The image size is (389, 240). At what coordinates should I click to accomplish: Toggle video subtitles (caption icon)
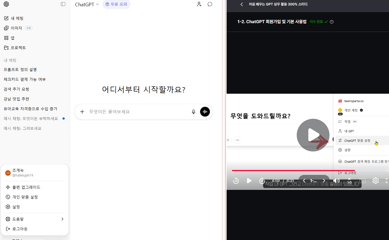(x=363, y=181)
